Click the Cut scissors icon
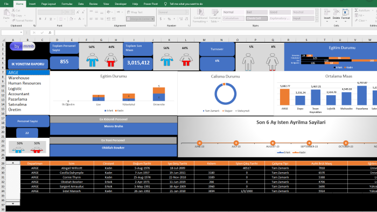377x212 pixels. (13, 10)
